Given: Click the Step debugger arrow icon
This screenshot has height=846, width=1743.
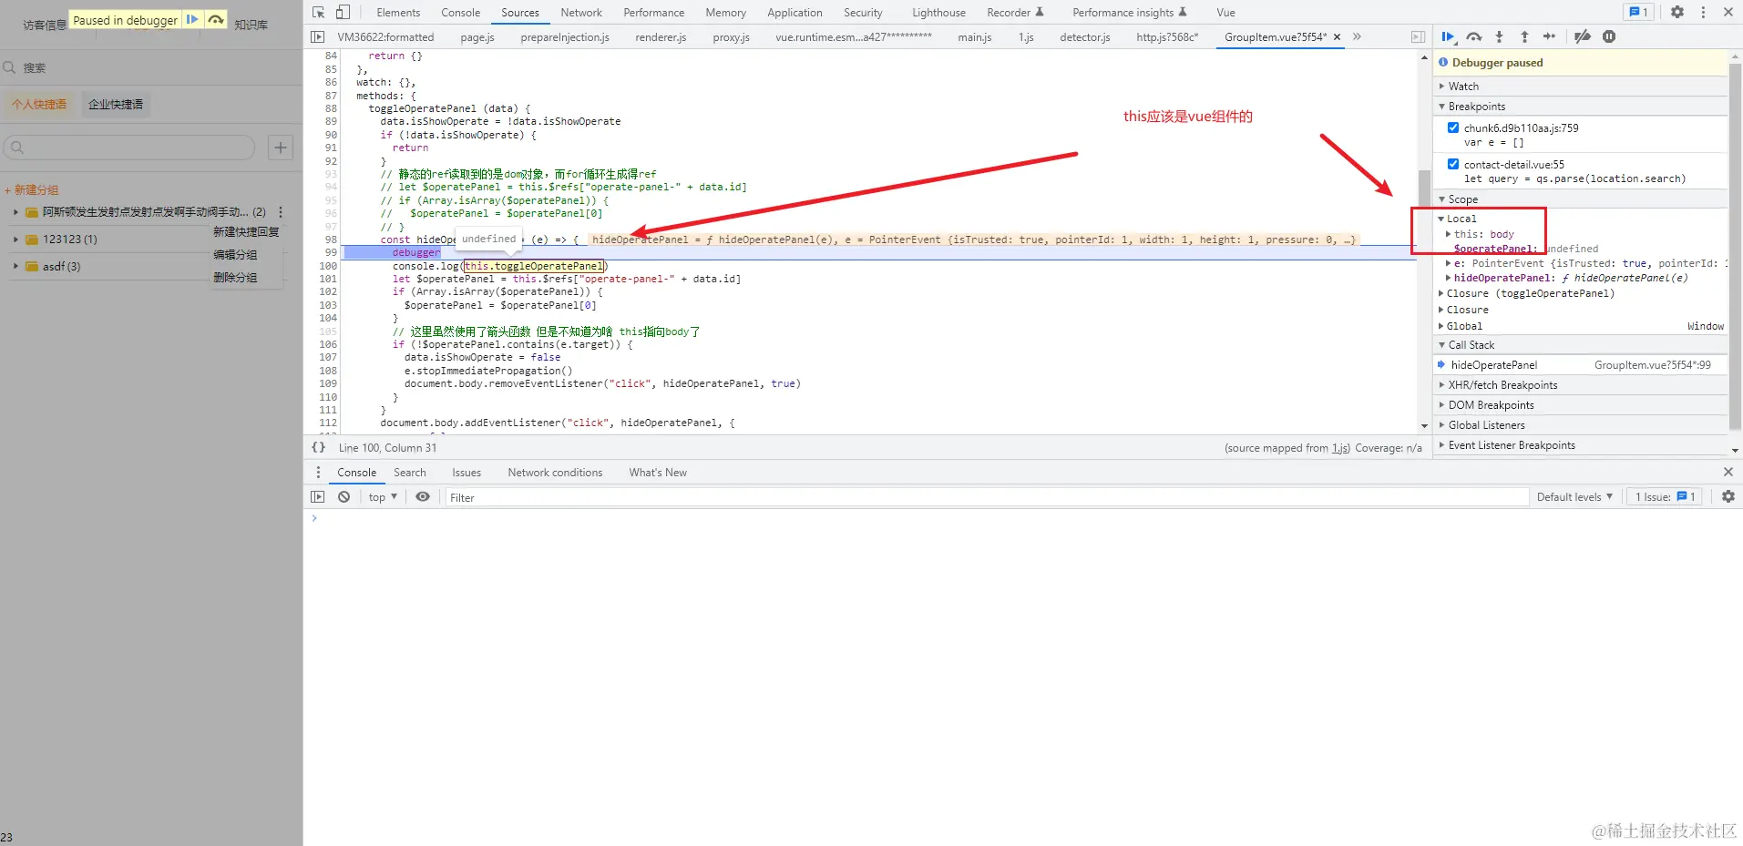Looking at the screenshot, I should pyautogui.click(x=1550, y=36).
